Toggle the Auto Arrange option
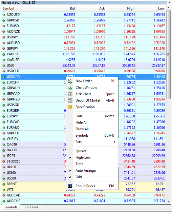 click(x=92, y=171)
